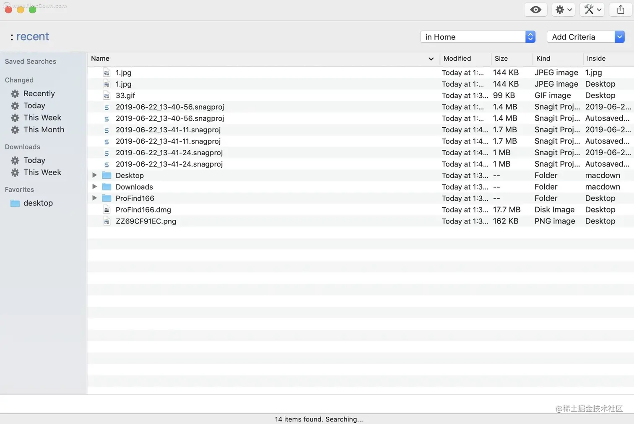Select This Week under Downloads
Image resolution: width=634 pixels, height=424 pixels.
pyautogui.click(x=42, y=172)
